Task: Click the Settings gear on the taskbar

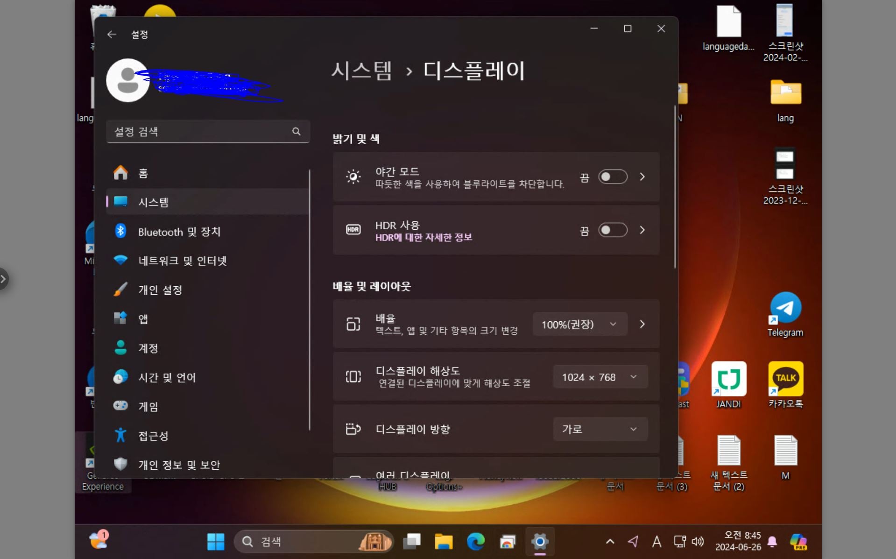Action: tap(540, 542)
